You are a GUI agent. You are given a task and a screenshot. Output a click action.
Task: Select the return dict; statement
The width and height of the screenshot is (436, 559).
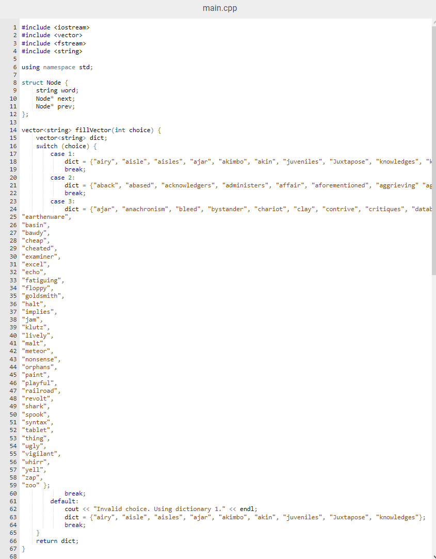pos(58,540)
